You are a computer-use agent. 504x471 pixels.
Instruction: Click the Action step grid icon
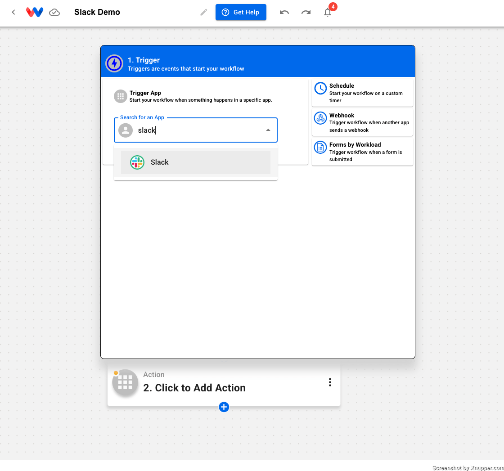pos(125,382)
